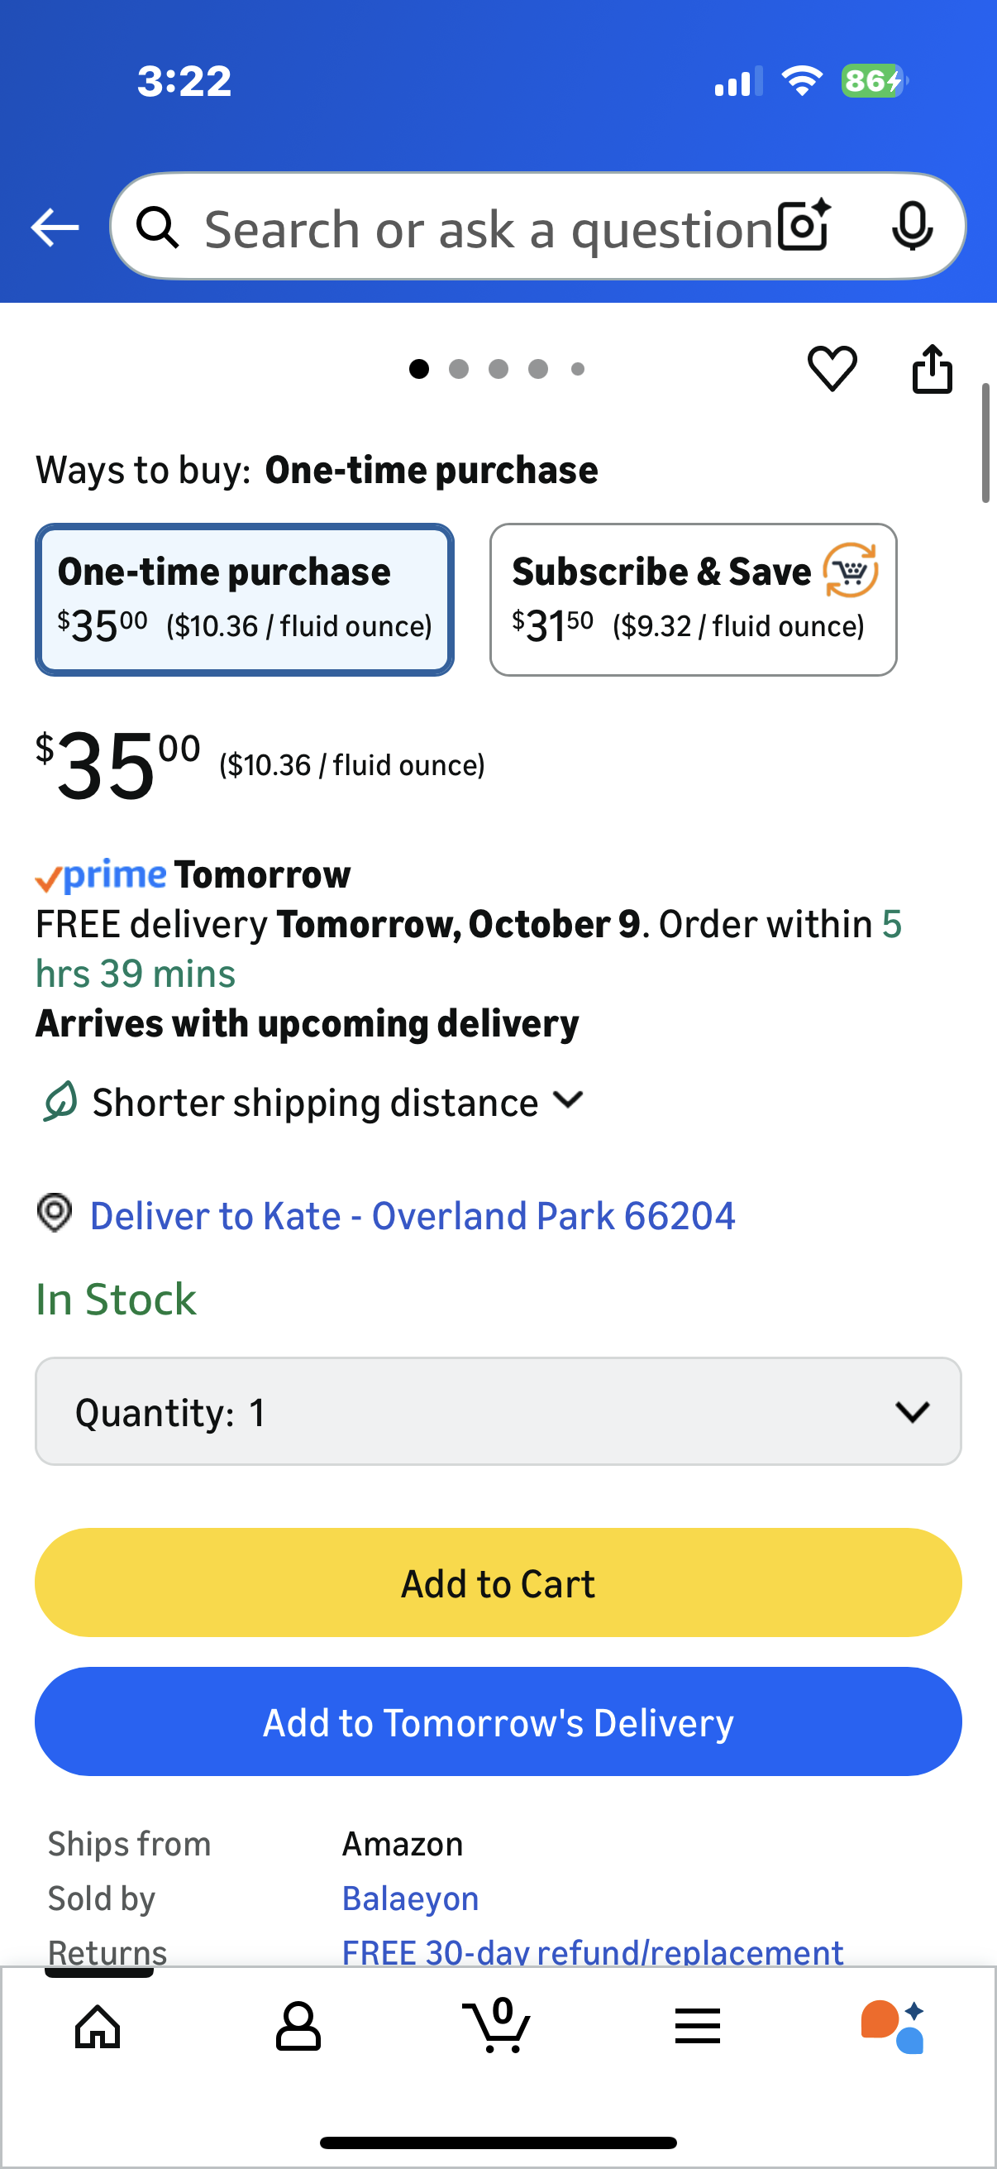This screenshot has width=997, height=2169.
Task: Add item to wishlist with heart icon
Action: 832,369
